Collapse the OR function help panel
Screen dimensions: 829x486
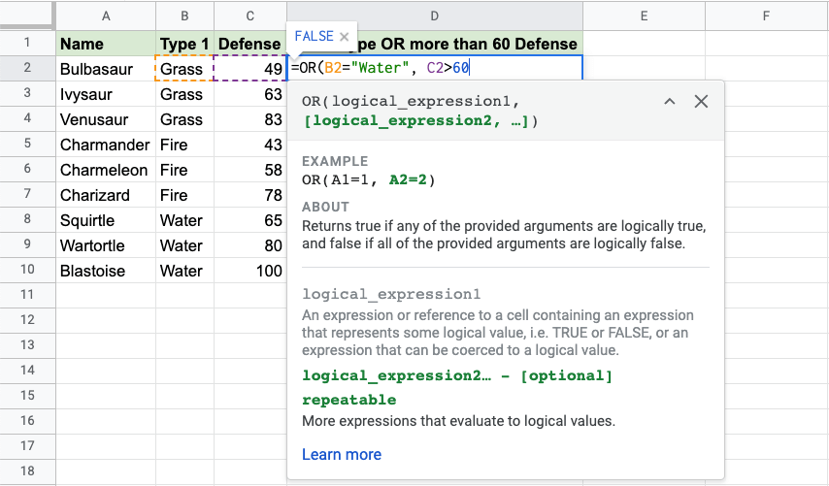click(670, 102)
